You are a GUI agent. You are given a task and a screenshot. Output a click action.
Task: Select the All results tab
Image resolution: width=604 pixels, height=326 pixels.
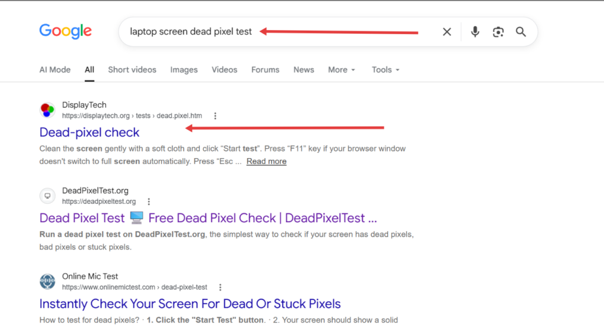pyautogui.click(x=90, y=70)
